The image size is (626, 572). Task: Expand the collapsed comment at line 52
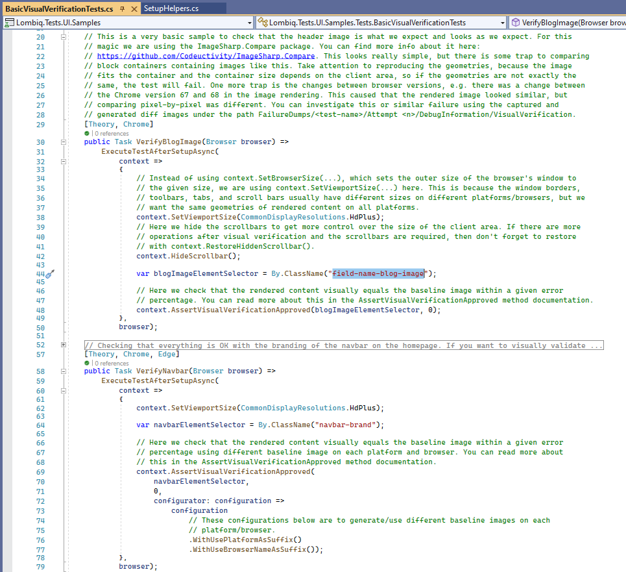[x=63, y=344]
